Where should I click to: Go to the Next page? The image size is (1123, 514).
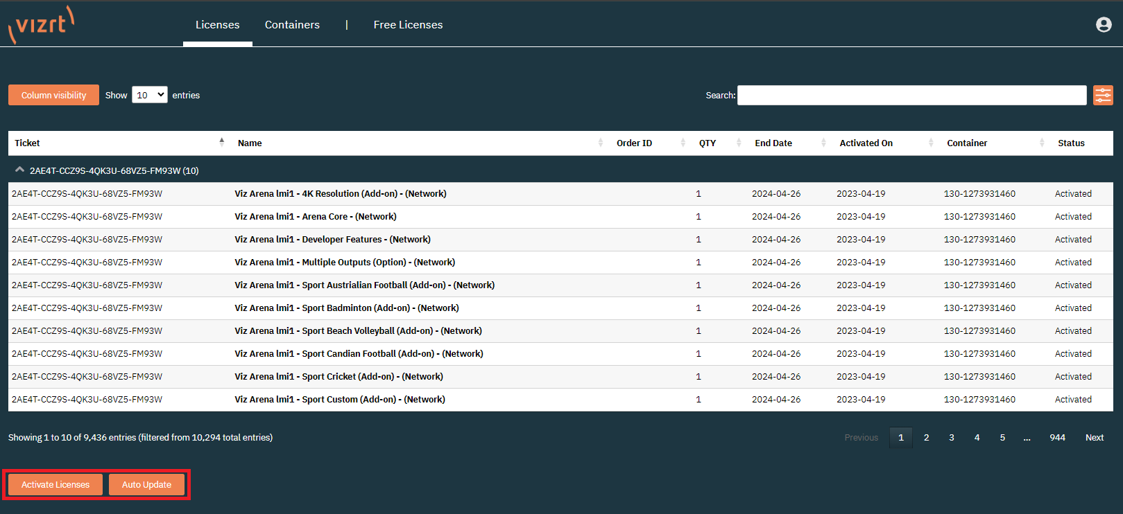(1094, 438)
